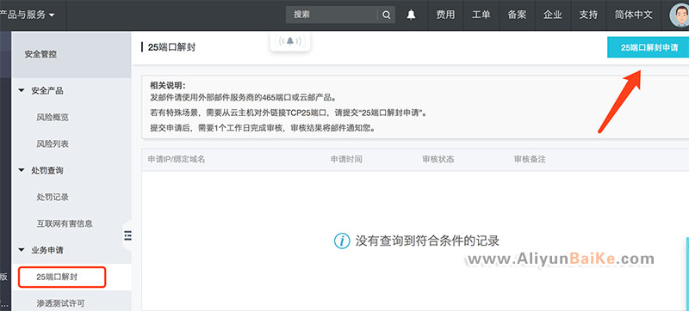Open 处罚记录 in the sidebar
This screenshot has width=689, height=311.
(x=53, y=197)
